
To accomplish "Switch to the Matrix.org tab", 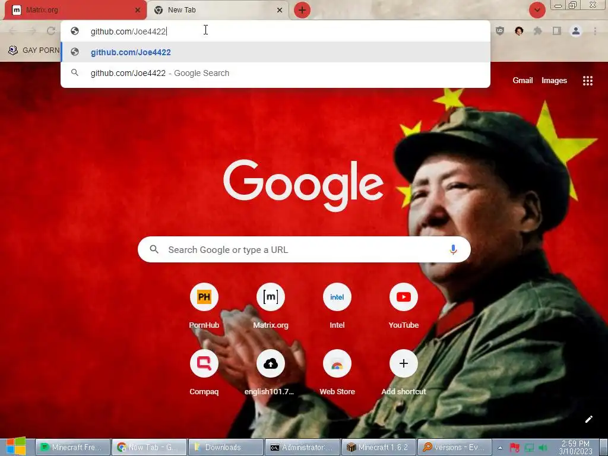I will pyautogui.click(x=75, y=10).
